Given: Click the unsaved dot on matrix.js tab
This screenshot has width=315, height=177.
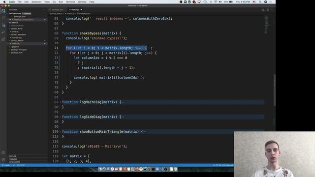Looking at the screenshot, I should tap(81, 10).
